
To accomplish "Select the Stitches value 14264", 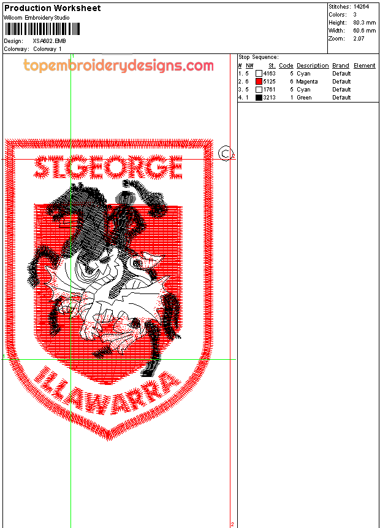I will point(361,6).
